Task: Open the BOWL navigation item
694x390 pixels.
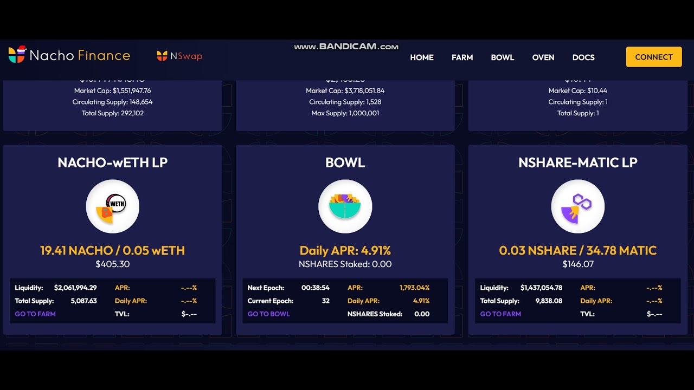Action: pos(502,57)
